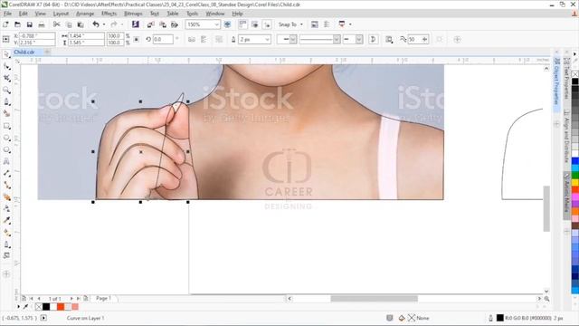Click the X position input field

click(x=37, y=36)
